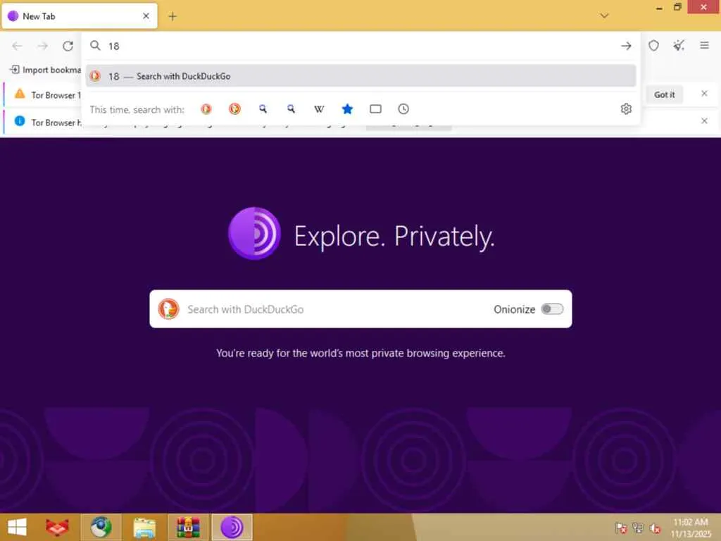Click the muted volume tray icon
This screenshot has height=541, width=721.
[x=656, y=528]
